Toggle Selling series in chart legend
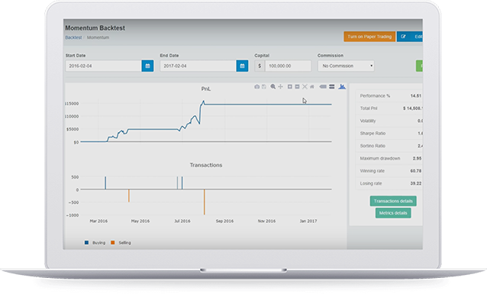The width and height of the screenshot is (487, 294). (x=121, y=243)
